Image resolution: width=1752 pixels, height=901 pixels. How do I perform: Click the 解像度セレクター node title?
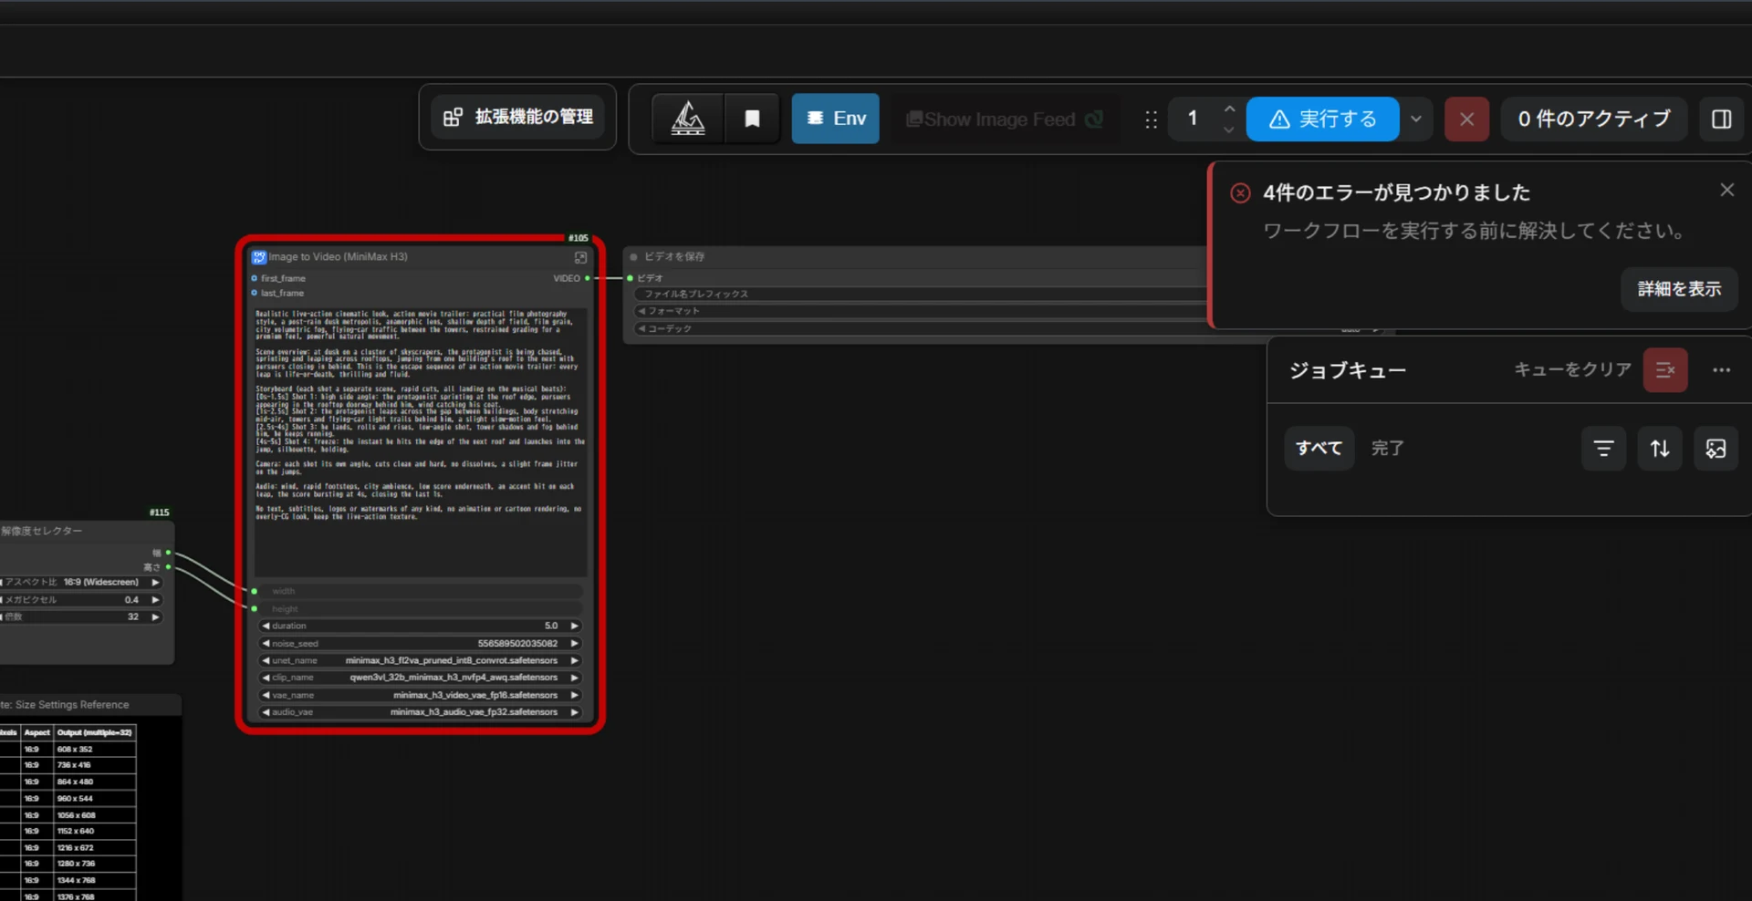pyautogui.click(x=42, y=531)
